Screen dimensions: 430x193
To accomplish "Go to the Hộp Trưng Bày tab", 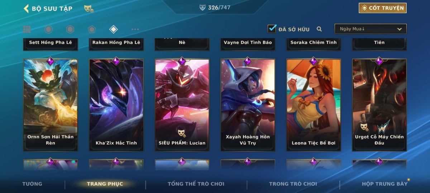I will (x=385, y=184).
